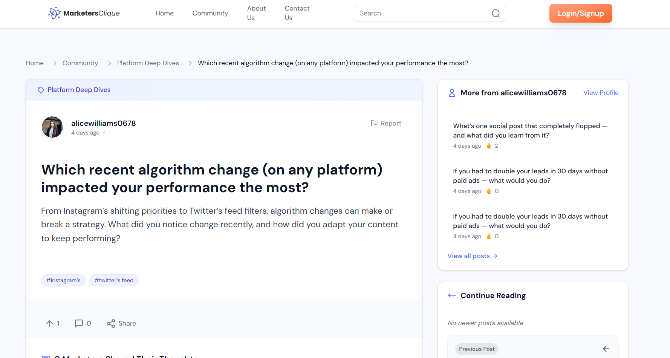Upvote the post with arrow icon
Viewport: 670px width, 358px height.
click(49, 323)
